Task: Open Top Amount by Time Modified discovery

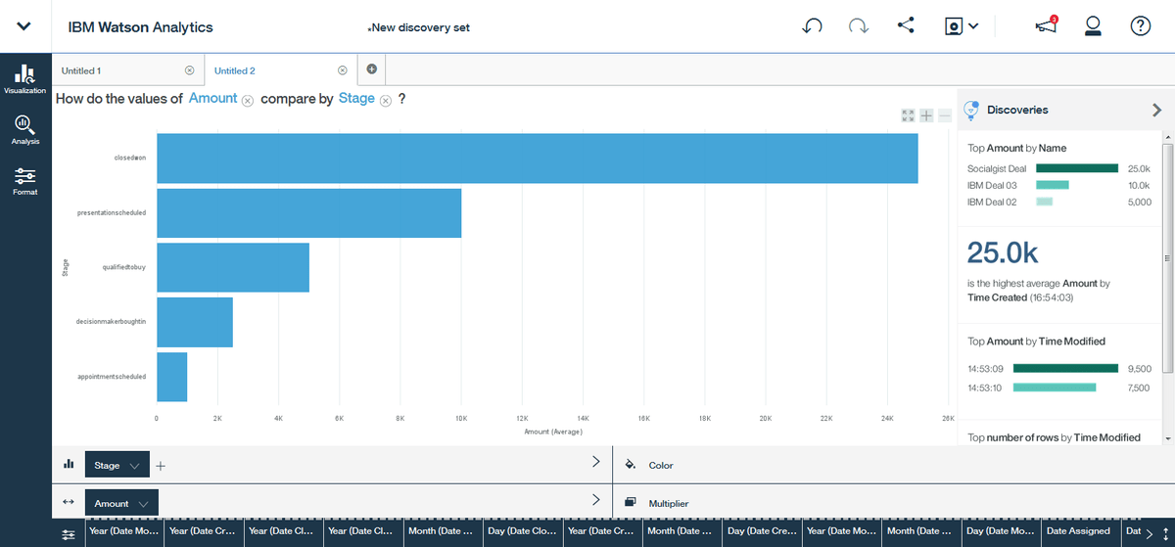Action: point(1036,342)
